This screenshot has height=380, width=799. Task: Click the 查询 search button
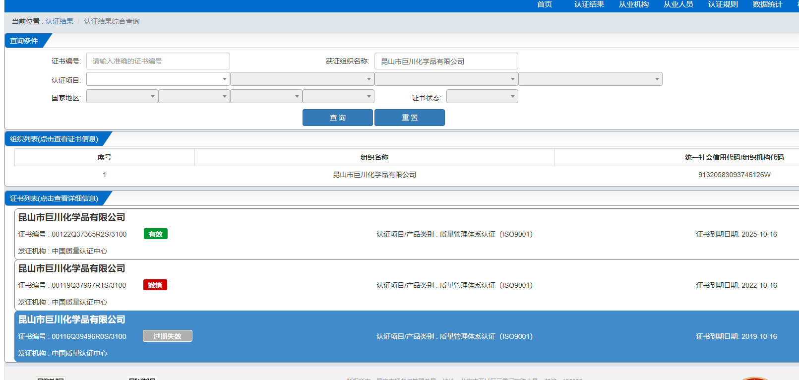(337, 118)
